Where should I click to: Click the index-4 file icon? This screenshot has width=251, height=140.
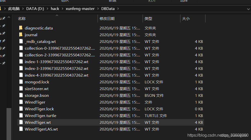coord(21,75)
